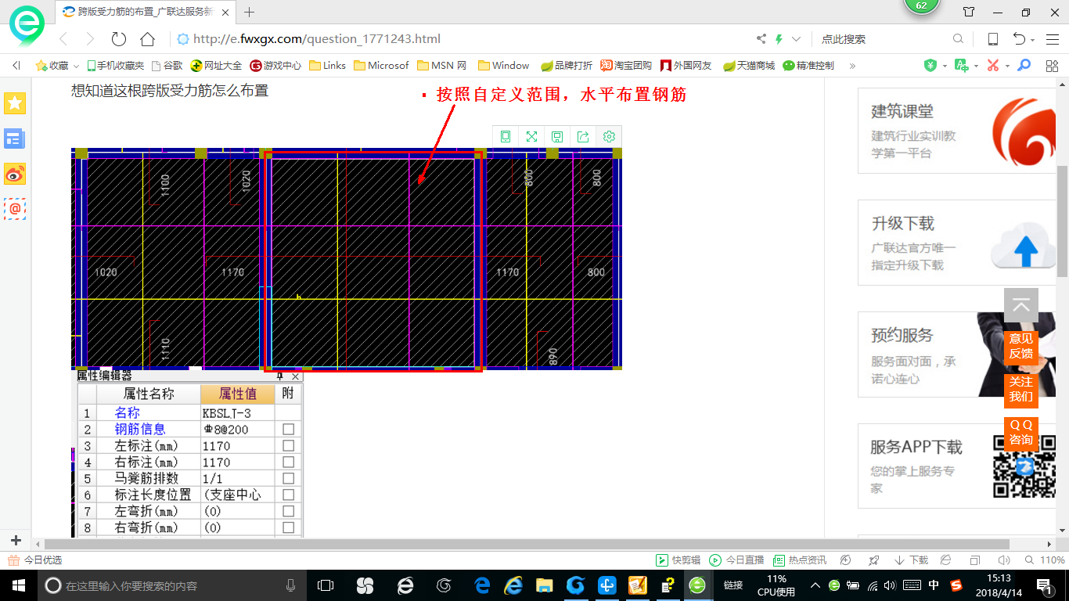
Task: Open a new browser tab with plus
Action: (x=250, y=12)
